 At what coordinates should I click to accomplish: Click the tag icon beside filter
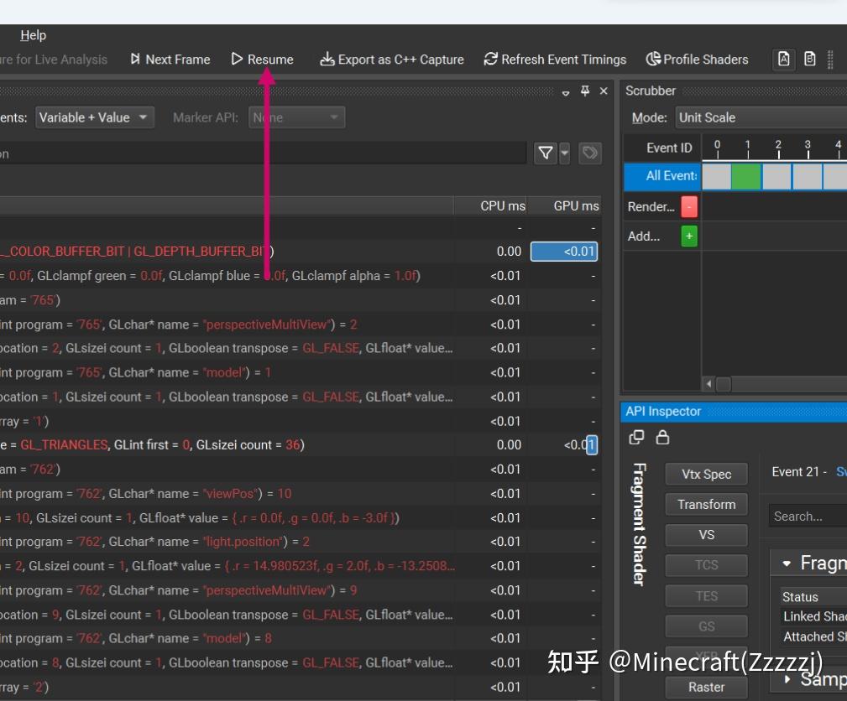coord(590,153)
